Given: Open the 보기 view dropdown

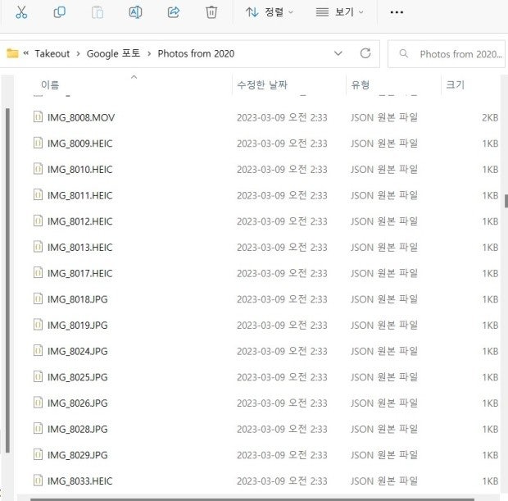Looking at the screenshot, I should (340, 12).
